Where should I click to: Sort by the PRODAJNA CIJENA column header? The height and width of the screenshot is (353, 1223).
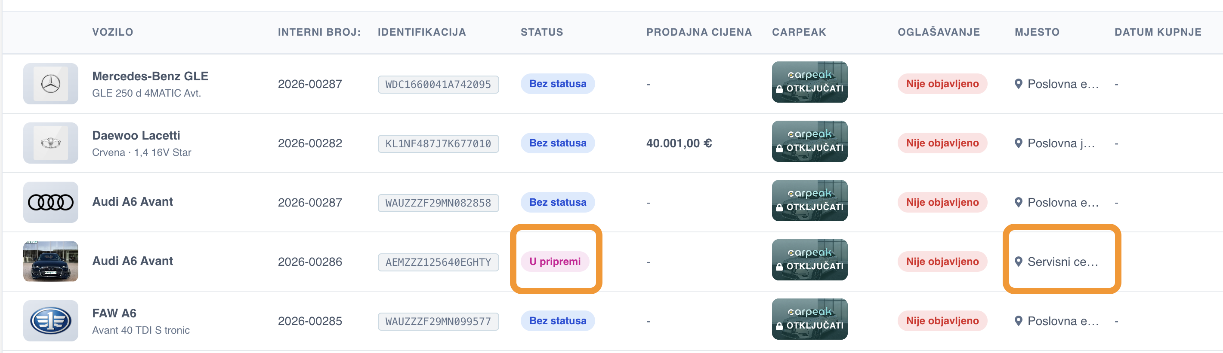click(699, 32)
